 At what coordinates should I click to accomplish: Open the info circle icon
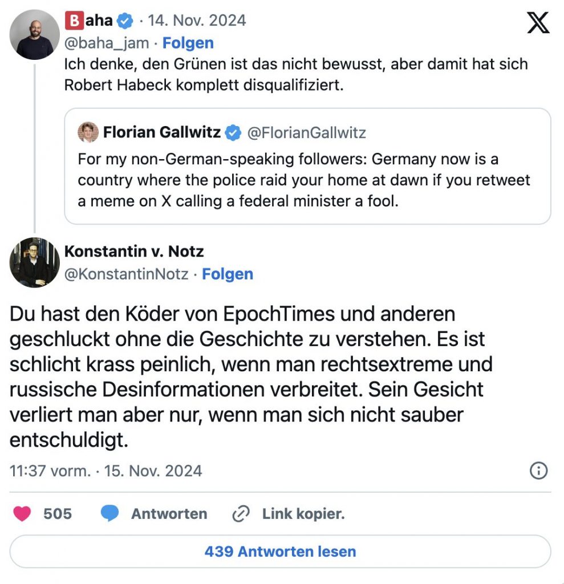click(x=538, y=471)
